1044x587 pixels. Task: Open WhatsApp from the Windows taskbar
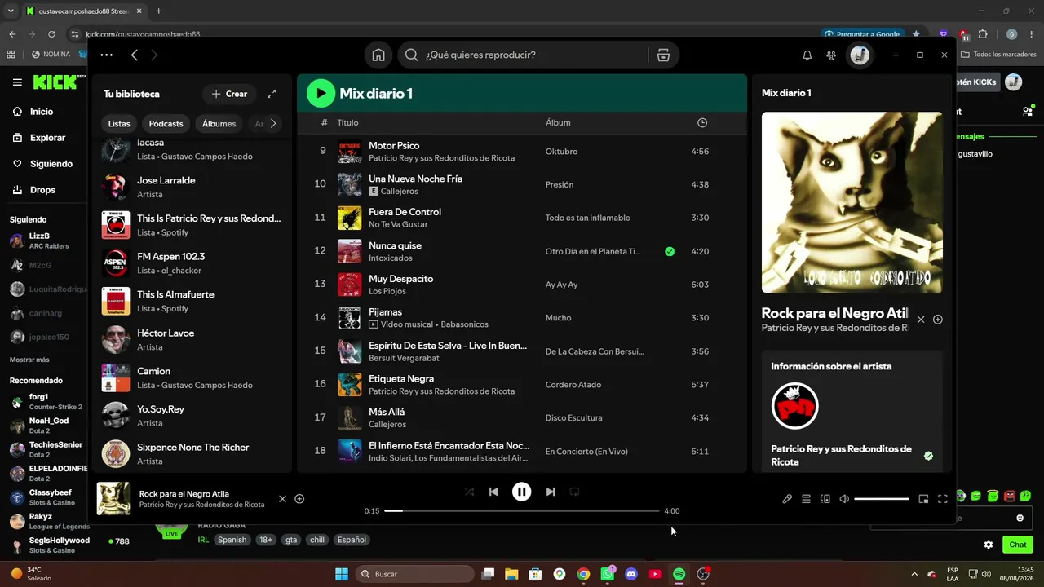click(608, 574)
